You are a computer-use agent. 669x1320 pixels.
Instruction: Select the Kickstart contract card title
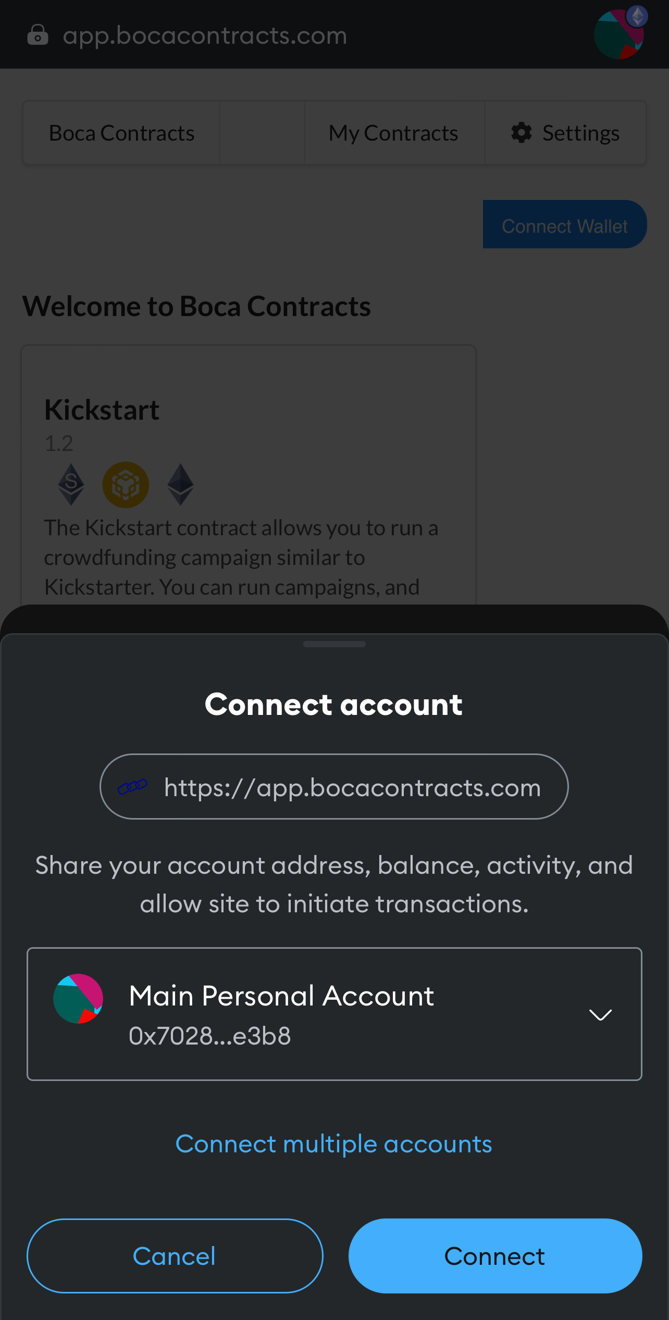(102, 410)
